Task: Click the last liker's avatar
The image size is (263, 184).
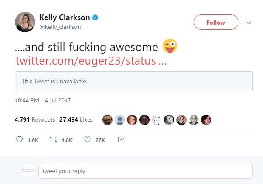Action: [x=206, y=120]
